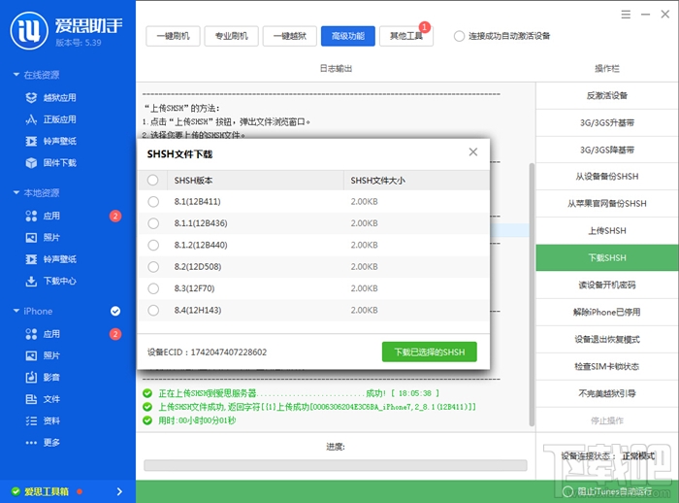Open 正版应用 icon in sidebar
The height and width of the screenshot is (503, 679).
click(x=31, y=119)
